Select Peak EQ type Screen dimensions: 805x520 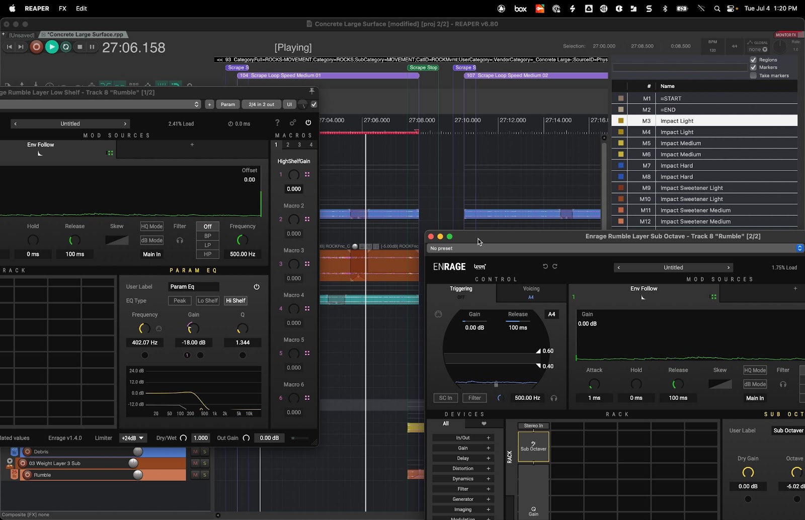pos(180,301)
